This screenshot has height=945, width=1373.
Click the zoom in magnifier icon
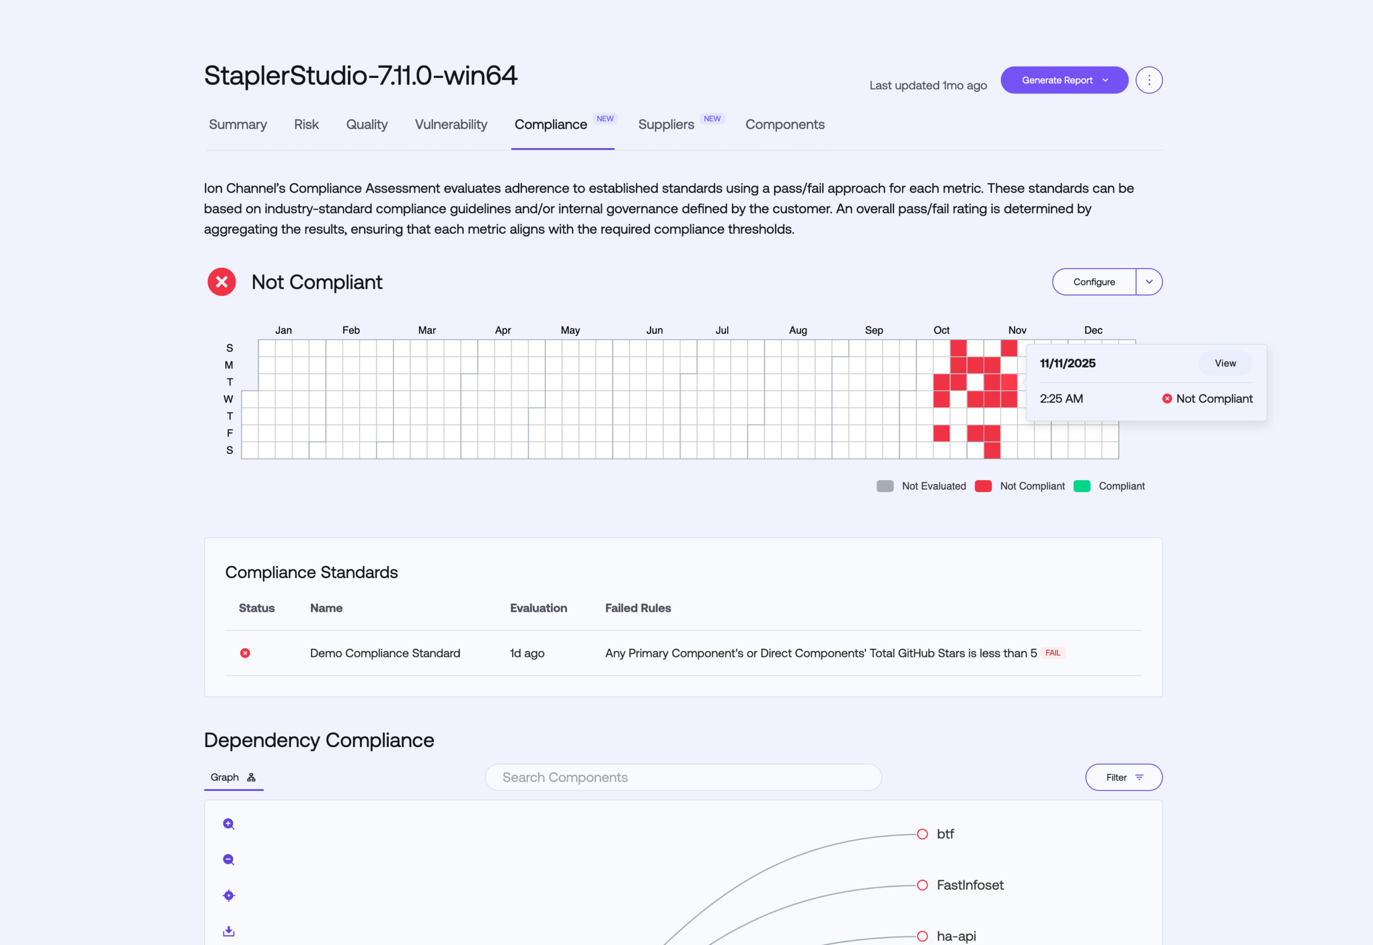228,824
